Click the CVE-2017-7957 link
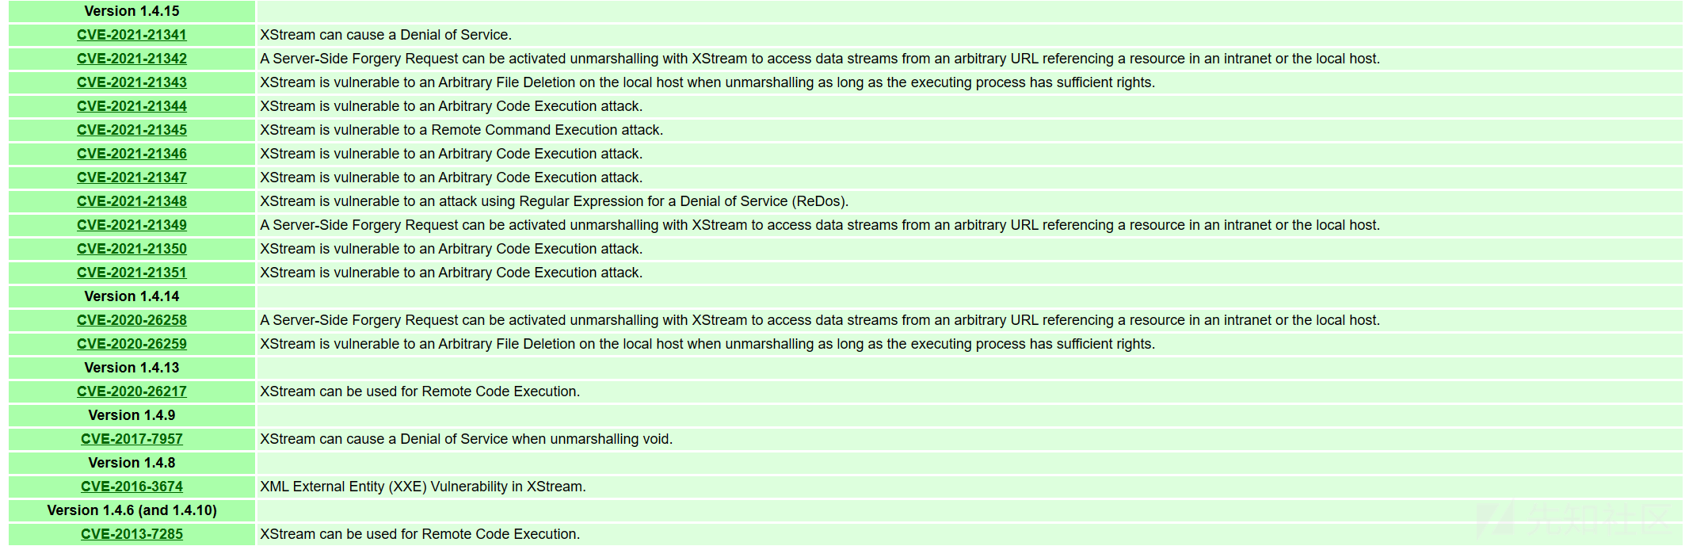This screenshot has height=546, width=1689. [x=132, y=439]
